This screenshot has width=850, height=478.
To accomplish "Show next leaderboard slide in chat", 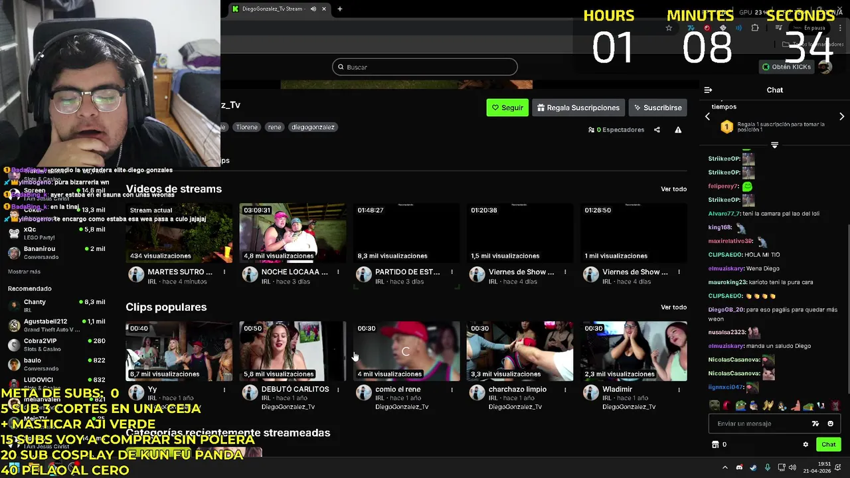I will [841, 116].
